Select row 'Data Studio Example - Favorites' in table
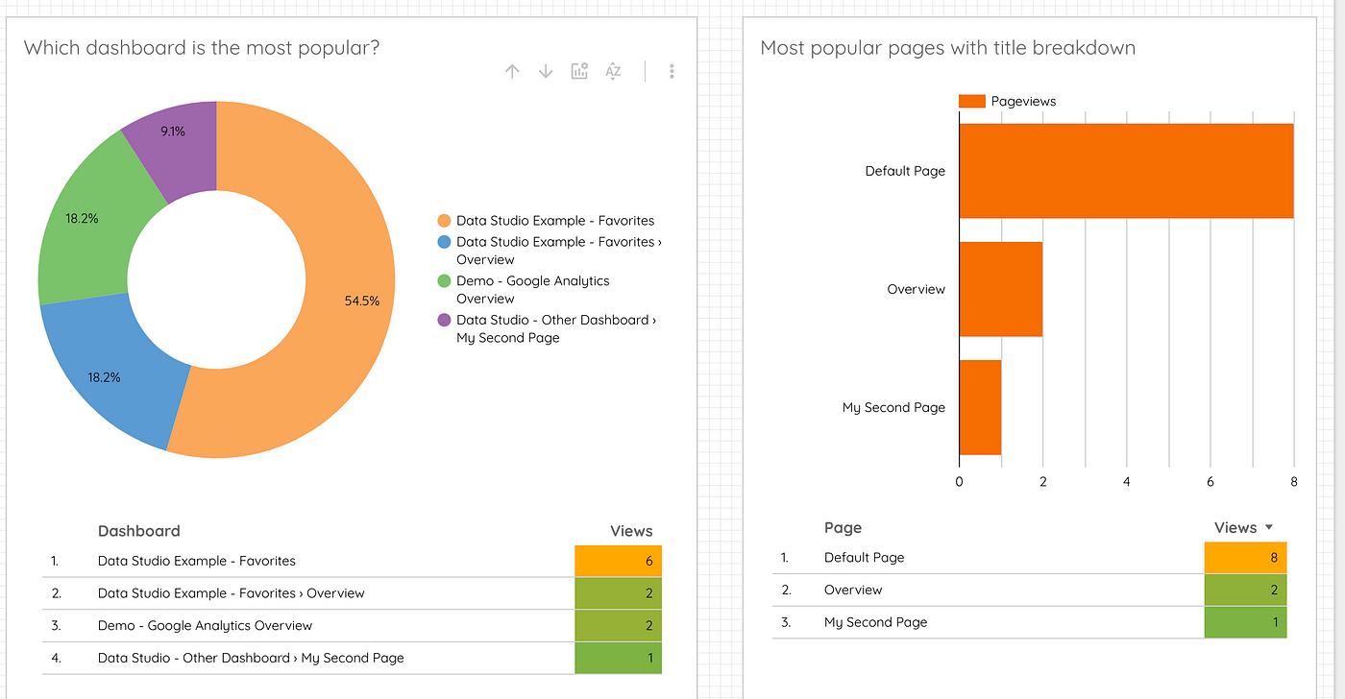This screenshot has height=699, width=1345. (x=352, y=561)
